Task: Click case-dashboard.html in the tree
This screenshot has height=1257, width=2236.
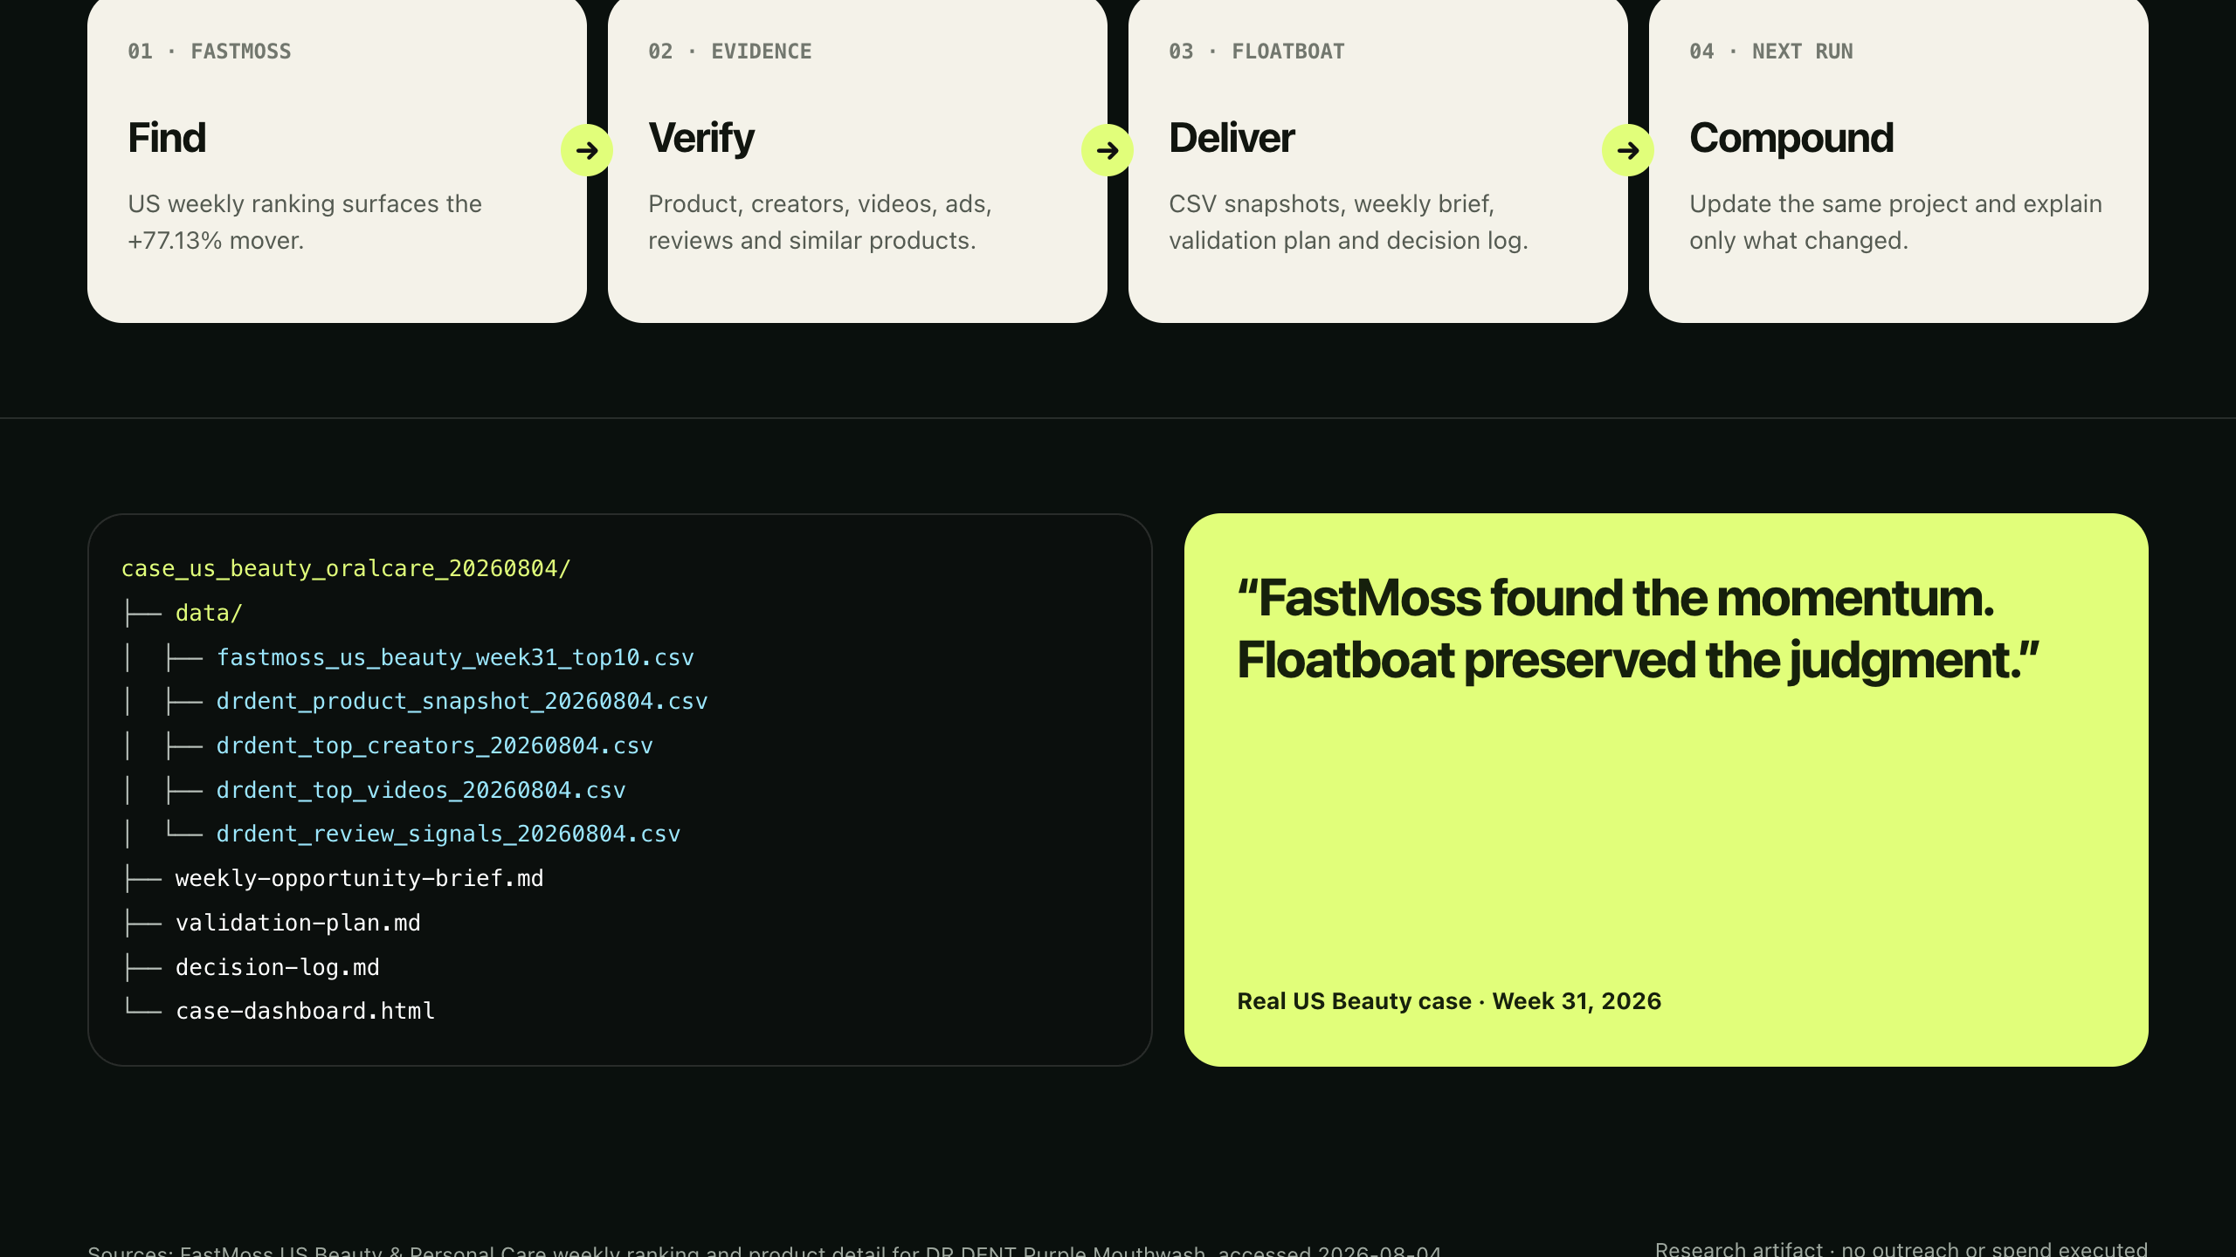Action: click(x=305, y=1011)
